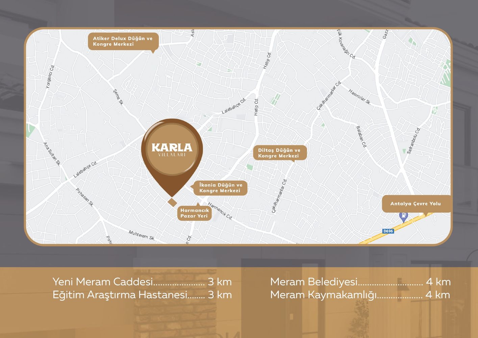Click the Muhterem Sk. street label

tap(142, 235)
